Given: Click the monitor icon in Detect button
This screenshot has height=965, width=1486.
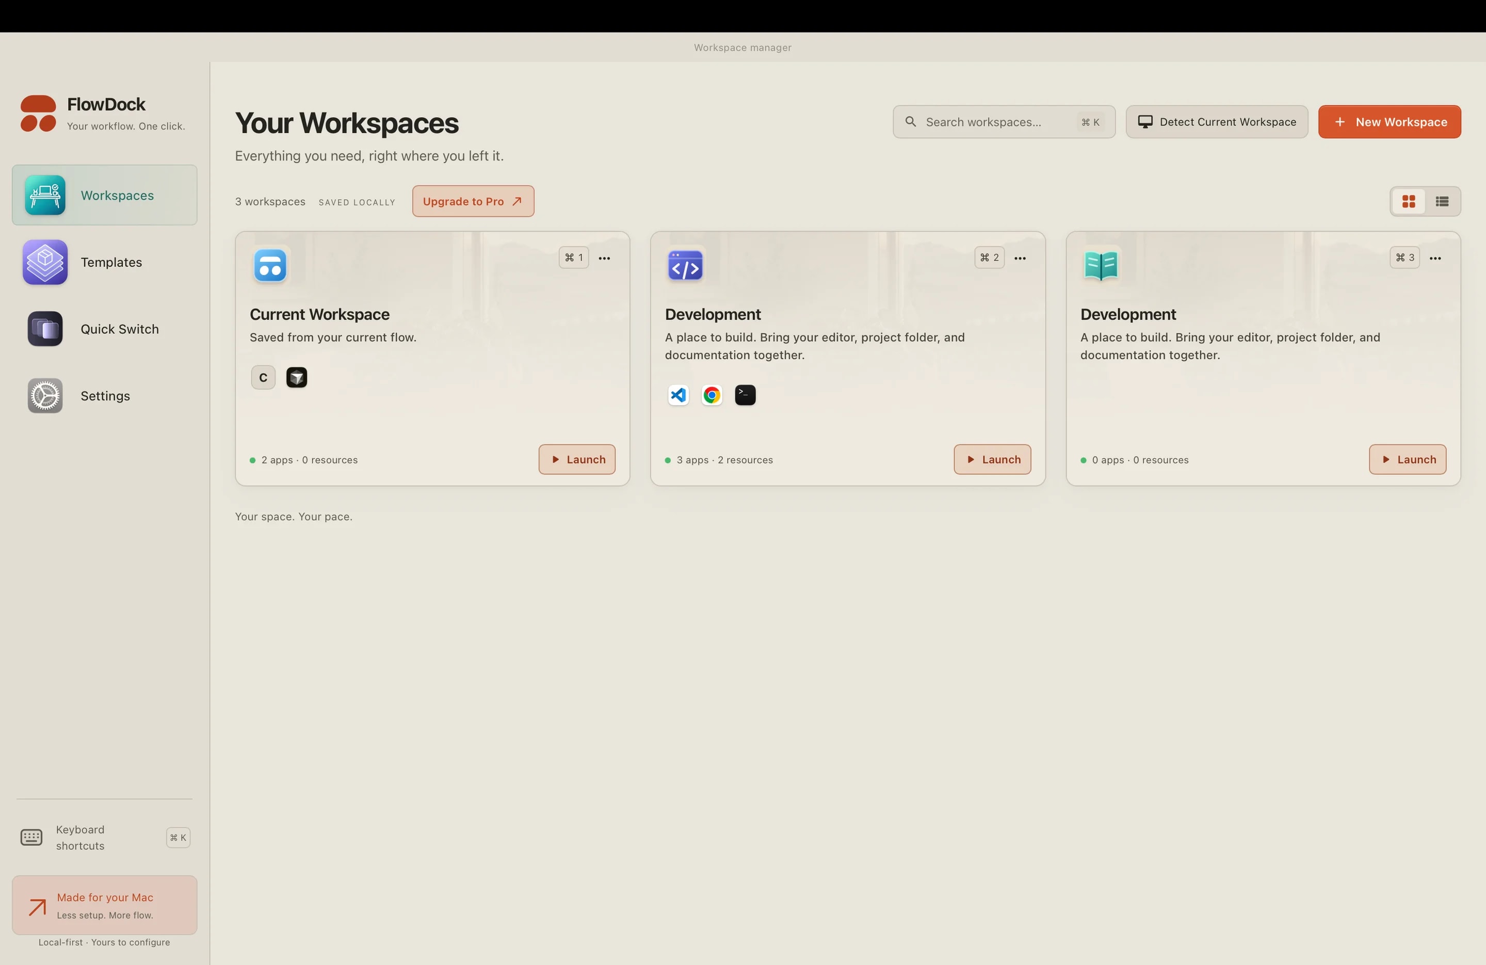Looking at the screenshot, I should tap(1145, 122).
